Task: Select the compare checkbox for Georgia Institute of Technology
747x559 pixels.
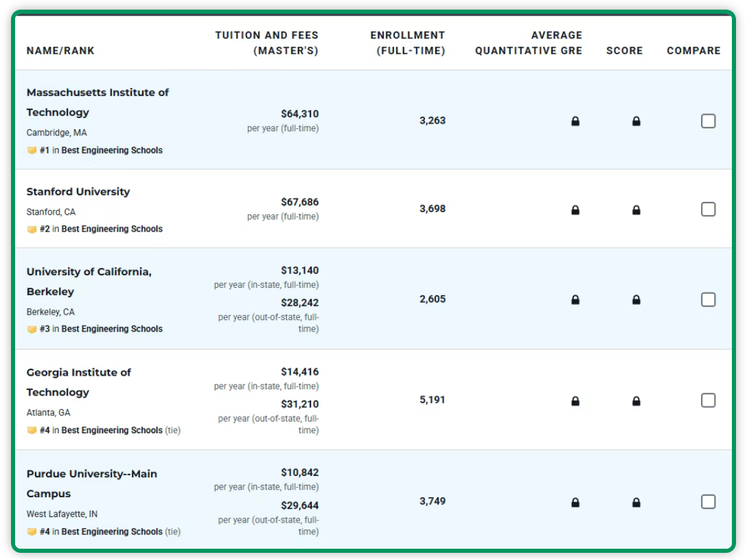Action: [x=708, y=400]
